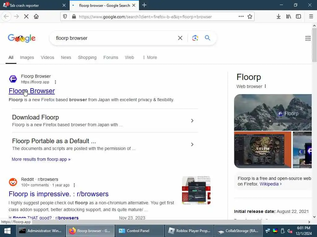Click the Reddit result favicon
Viewport: 317px width, 237px height.
pyautogui.click(x=13, y=182)
